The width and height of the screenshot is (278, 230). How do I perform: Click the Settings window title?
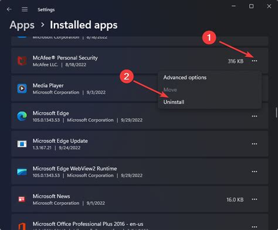click(46, 9)
